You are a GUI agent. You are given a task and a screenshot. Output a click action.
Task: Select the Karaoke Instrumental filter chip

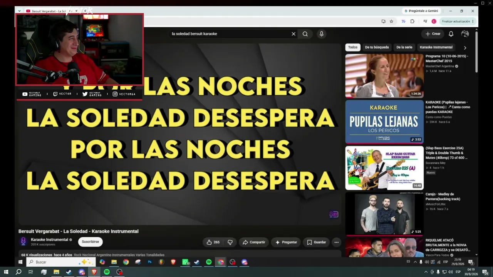pos(436,47)
